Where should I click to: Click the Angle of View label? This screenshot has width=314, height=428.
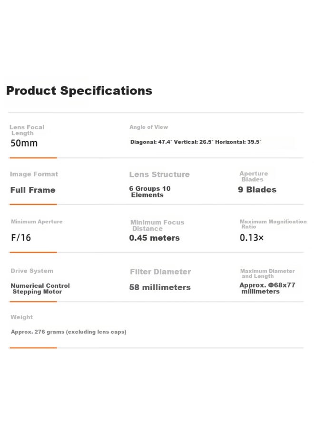[x=149, y=127]
